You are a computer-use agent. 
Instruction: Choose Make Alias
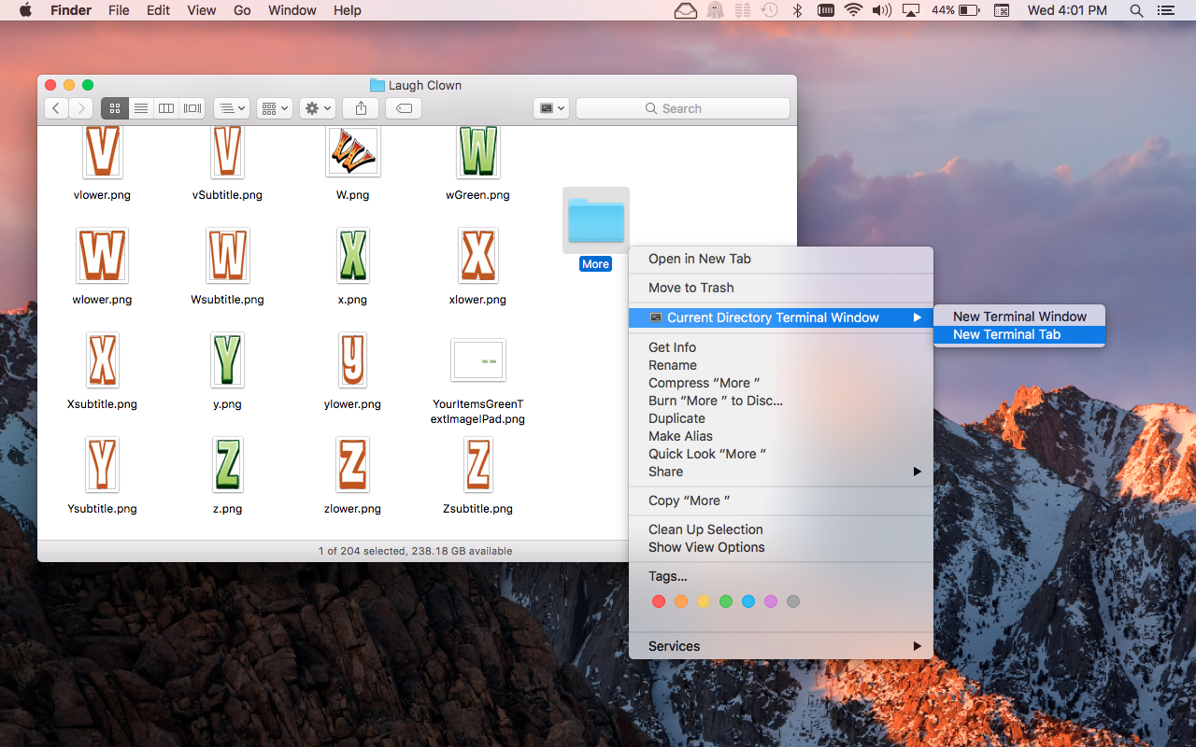pos(781,436)
